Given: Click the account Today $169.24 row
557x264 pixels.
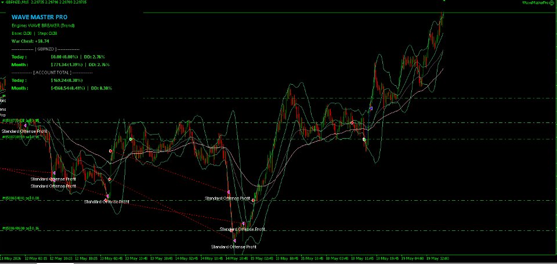Looking at the screenshot, I should point(47,80).
